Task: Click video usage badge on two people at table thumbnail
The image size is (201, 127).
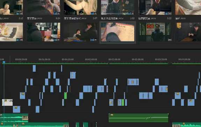Action: coord(92,40)
